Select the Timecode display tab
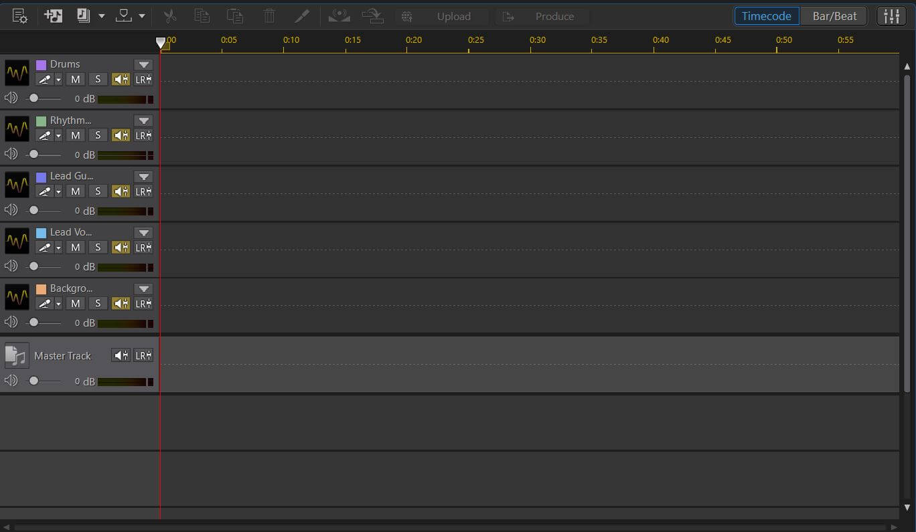Image resolution: width=916 pixels, height=532 pixels. (x=766, y=15)
